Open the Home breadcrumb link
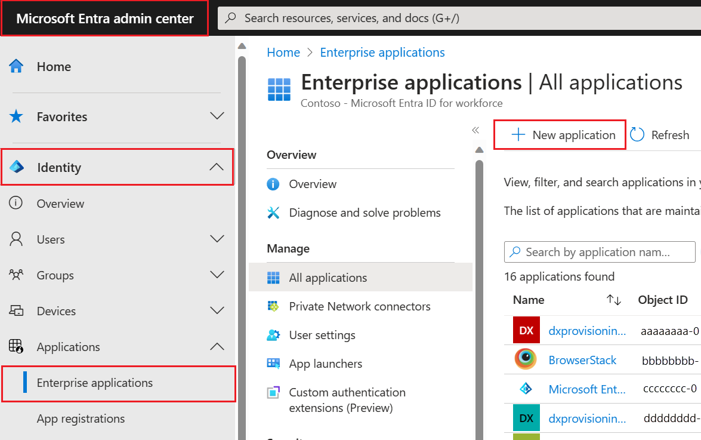Screen dimensions: 701x440 [x=283, y=53]
